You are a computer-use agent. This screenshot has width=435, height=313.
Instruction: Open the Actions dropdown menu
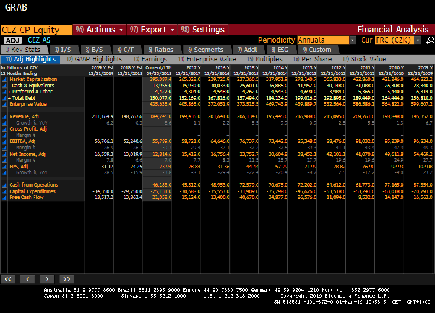click(99, 30)
